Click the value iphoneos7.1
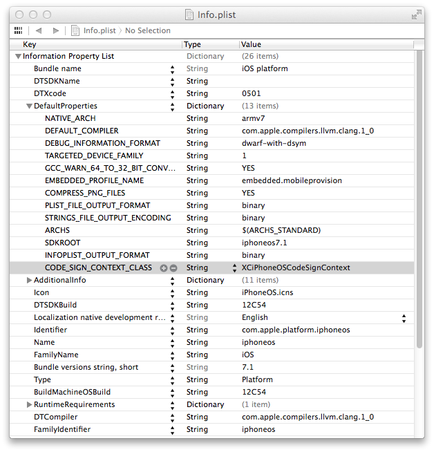434x452 pixels. coord(264,243)
